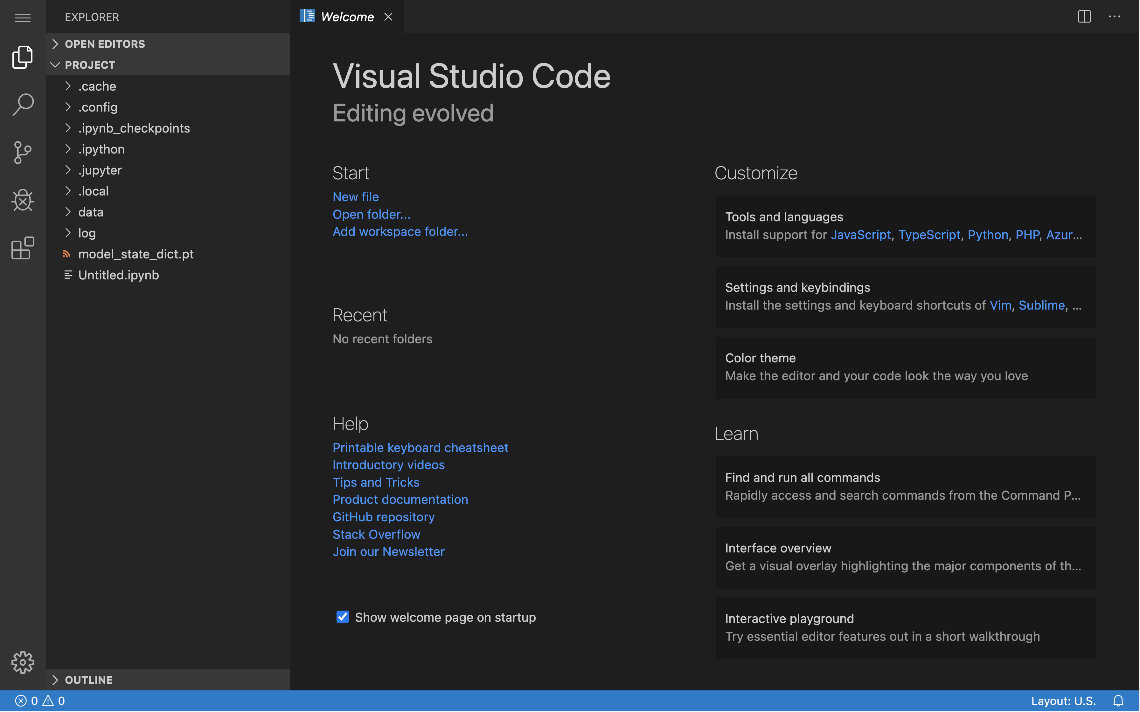Click the Explorer panel title

92,17
